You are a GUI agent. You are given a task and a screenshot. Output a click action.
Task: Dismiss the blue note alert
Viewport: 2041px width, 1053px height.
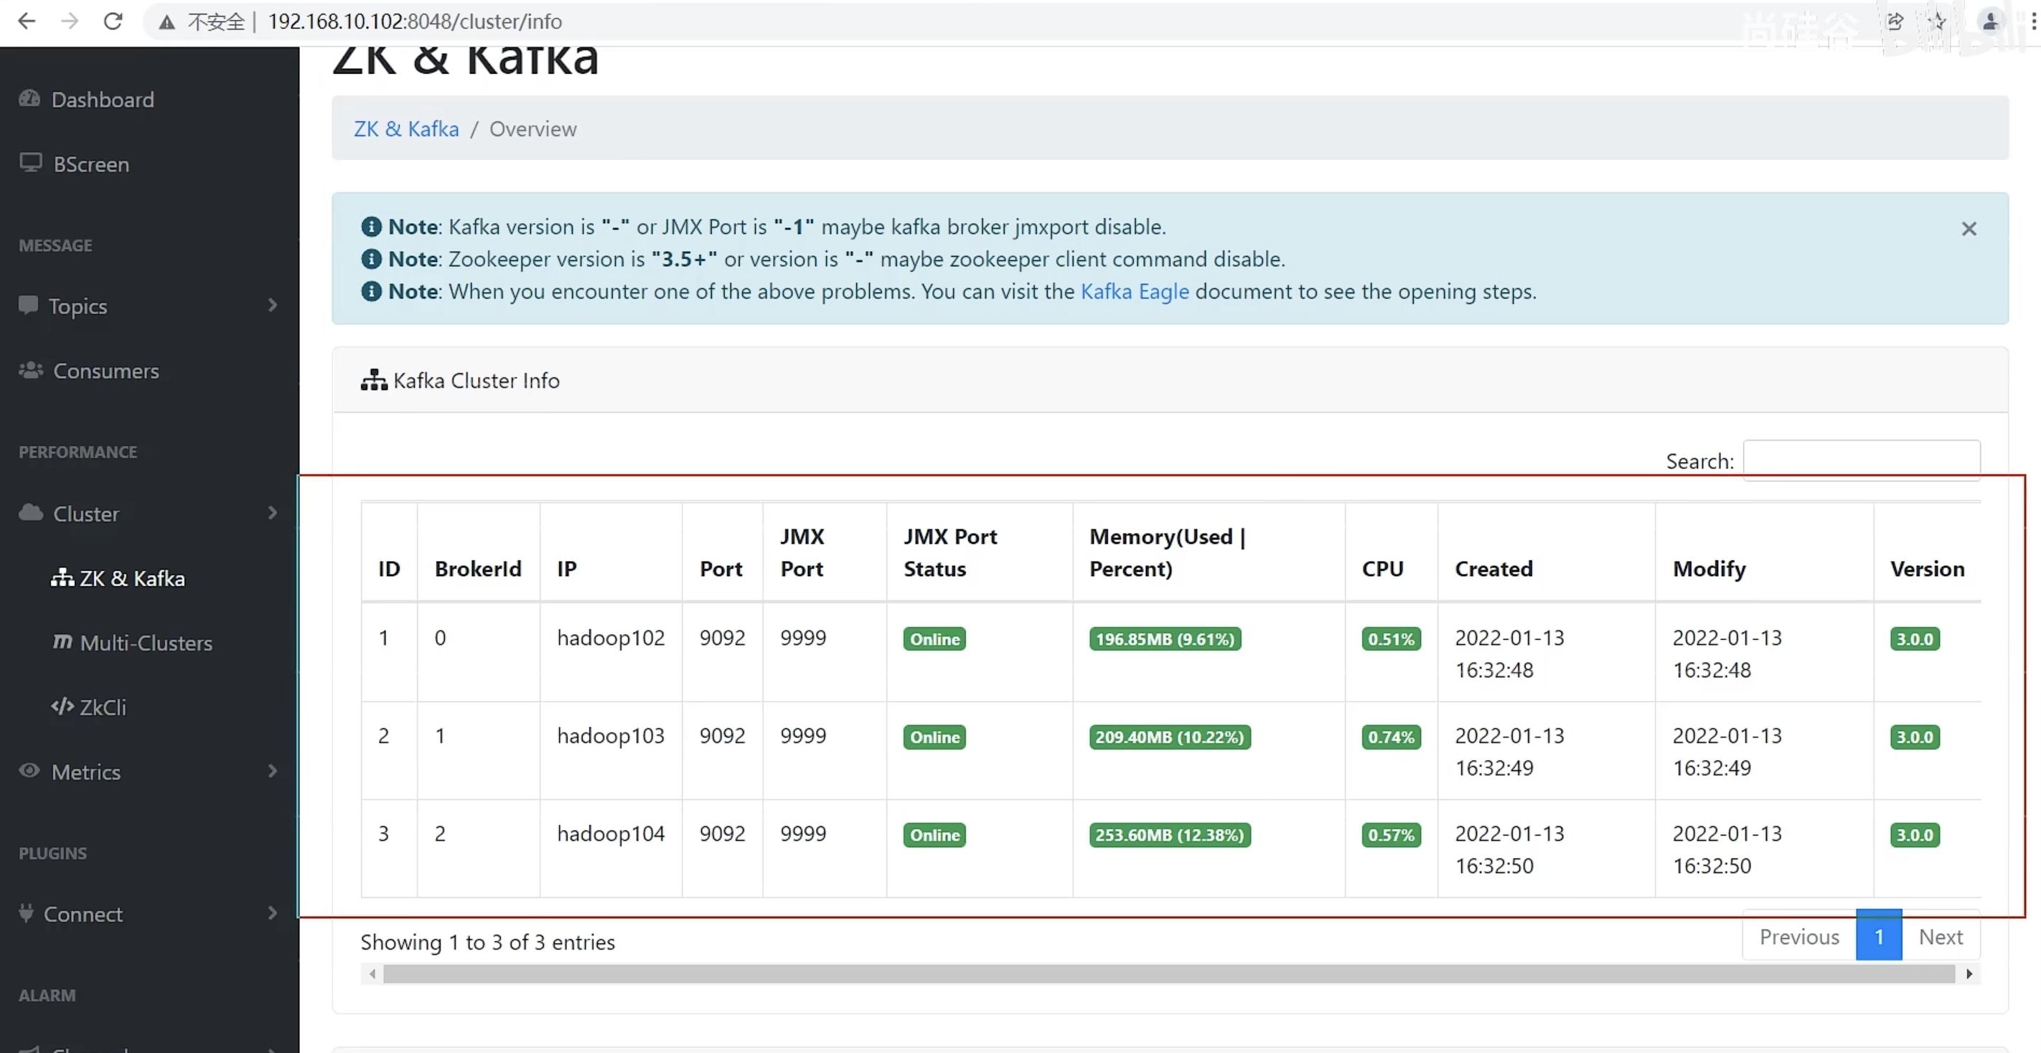click(1968, 229)
